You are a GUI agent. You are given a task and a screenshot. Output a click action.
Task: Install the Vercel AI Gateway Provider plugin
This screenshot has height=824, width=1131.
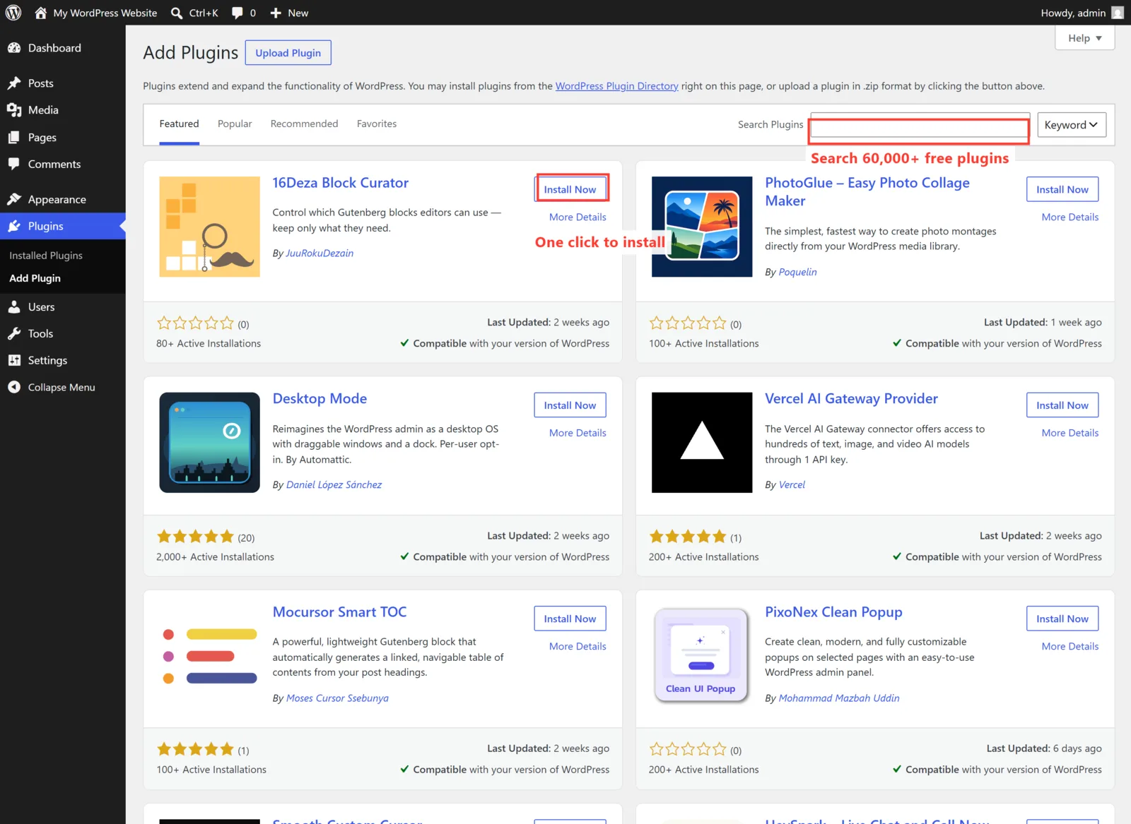(x=1062, y=405)
